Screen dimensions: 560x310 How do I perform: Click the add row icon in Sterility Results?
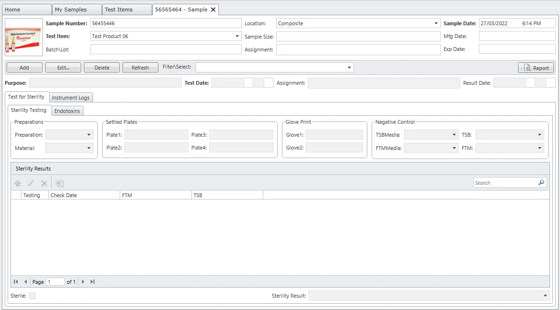[18, 183]
